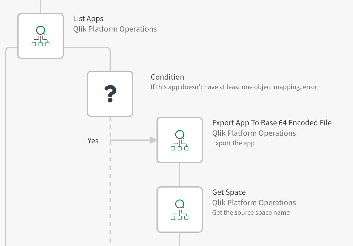Click the Condition node title text
The width and height of the screenshot is (353, 246).
[167, 77]
